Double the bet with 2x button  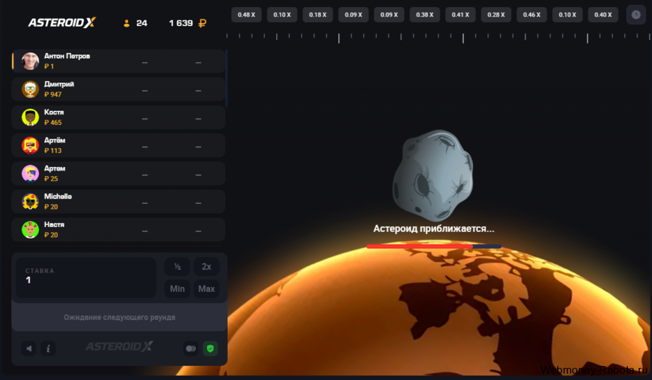pos(206,267)
